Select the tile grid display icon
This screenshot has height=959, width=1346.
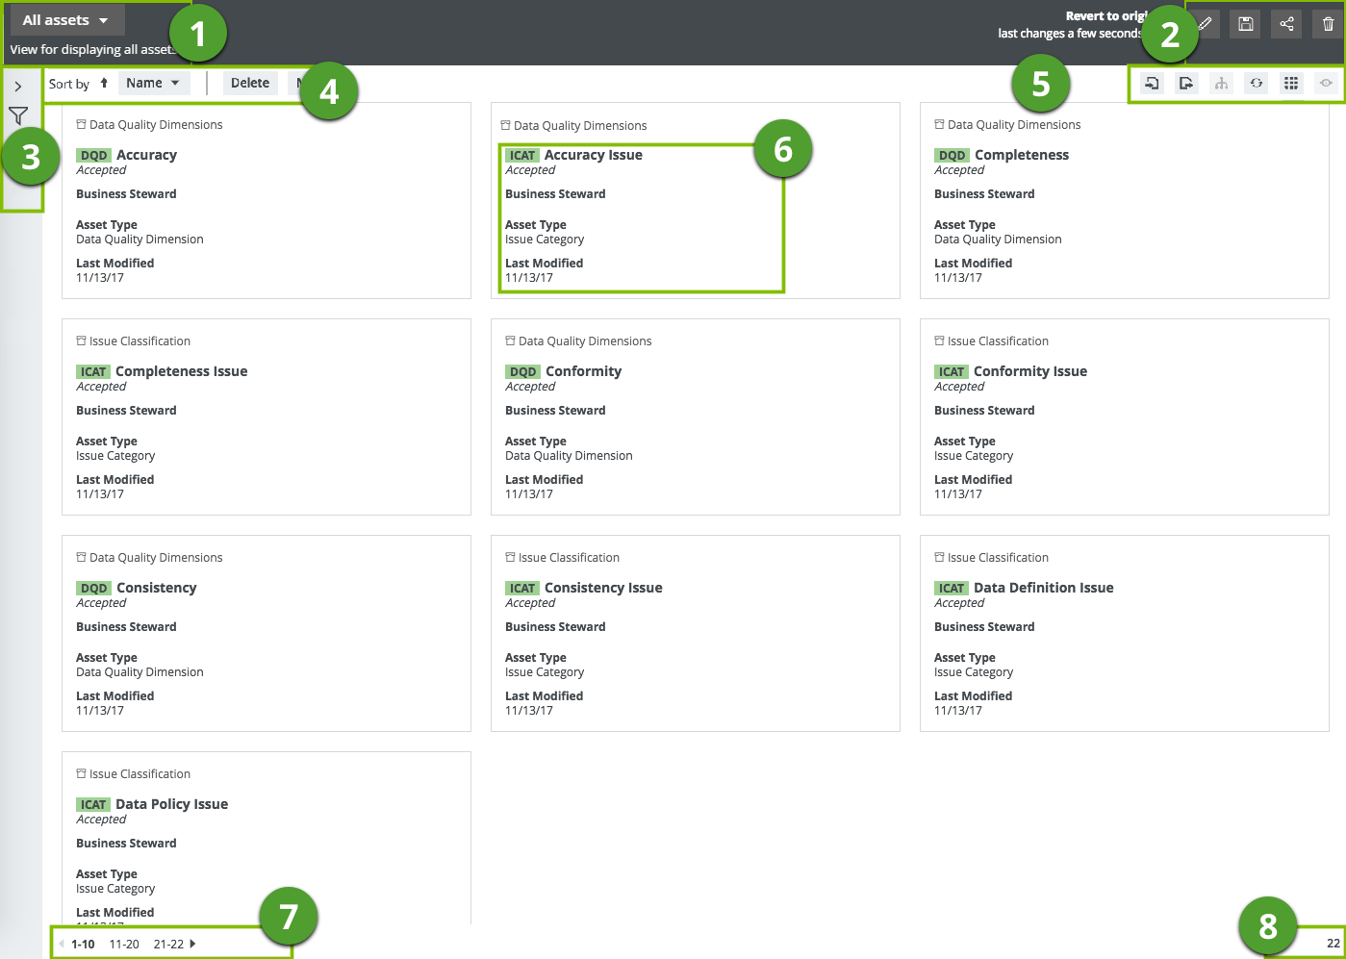pos(1291,84)
